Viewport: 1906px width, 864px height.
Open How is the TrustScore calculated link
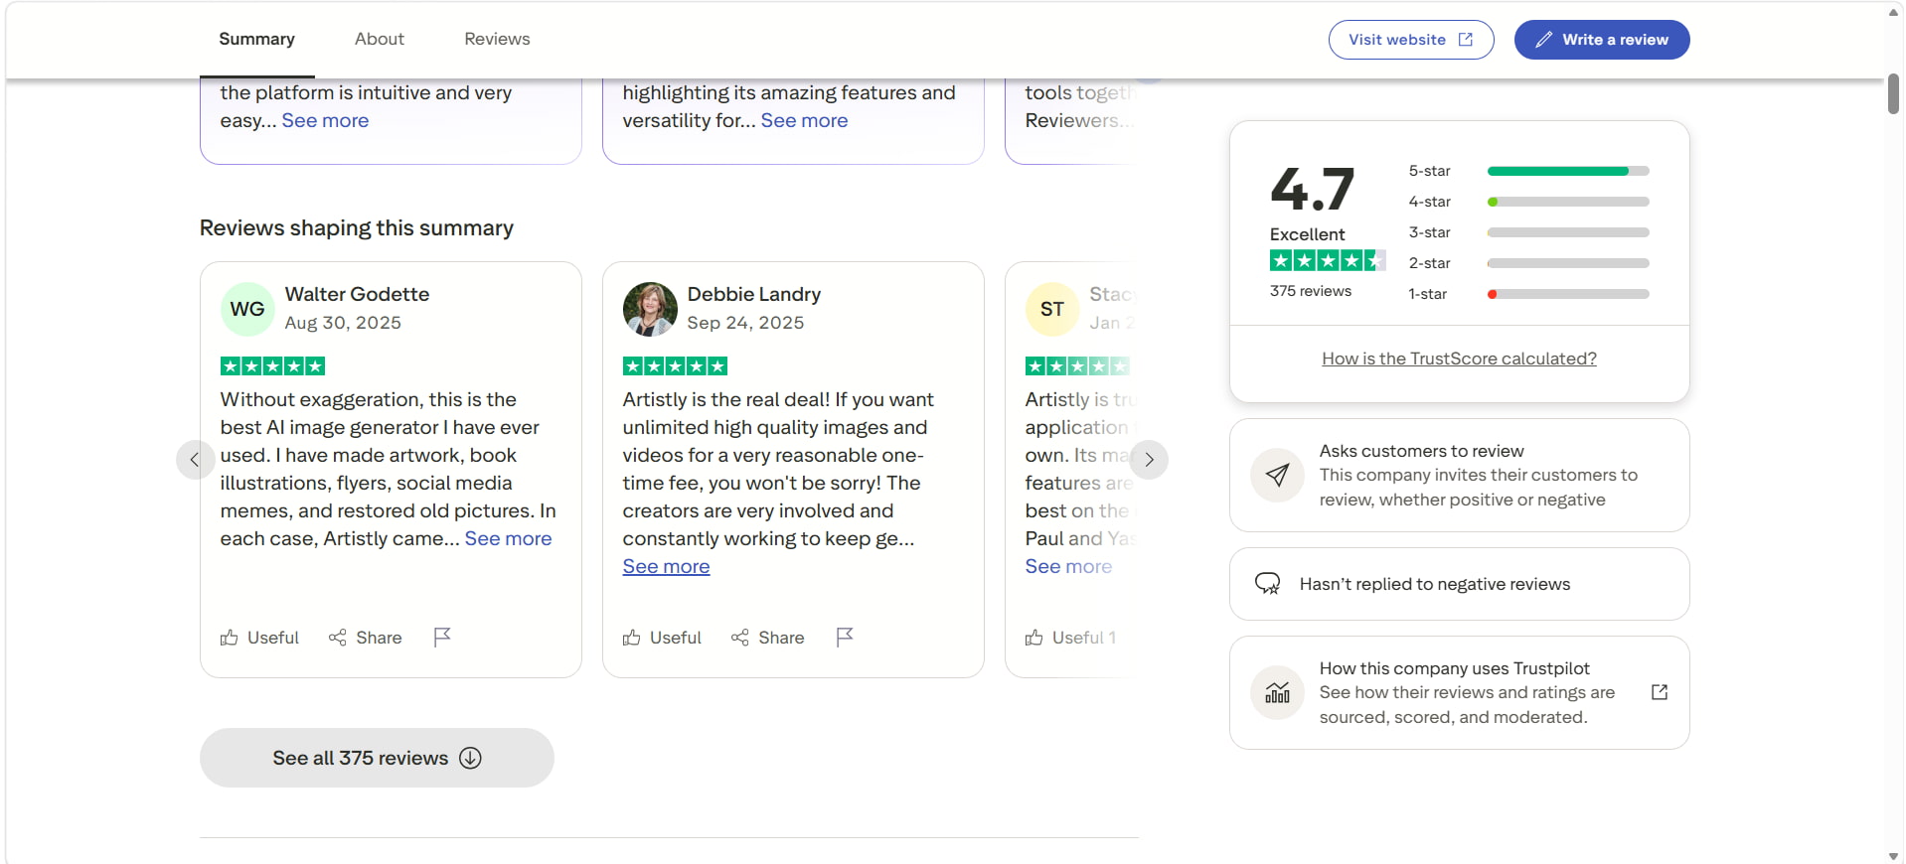point(1459,359)
